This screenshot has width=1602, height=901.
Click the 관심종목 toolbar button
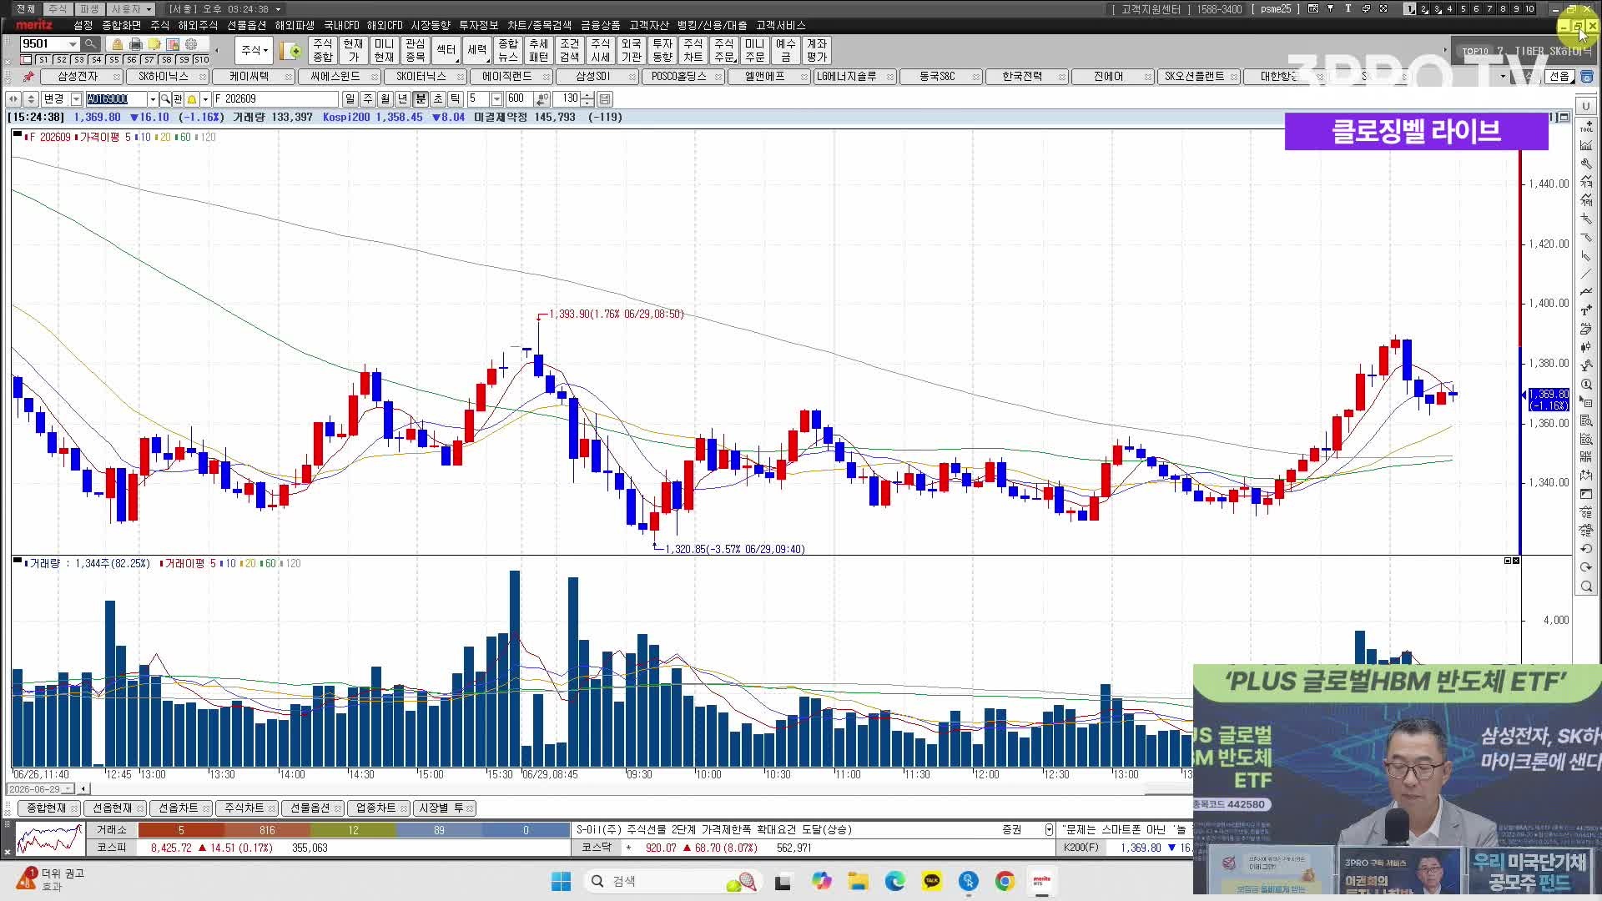[416, 50]
